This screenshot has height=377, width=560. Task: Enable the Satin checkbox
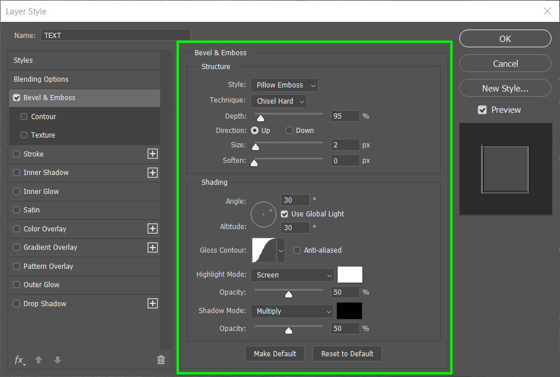[x=17, y=210]
